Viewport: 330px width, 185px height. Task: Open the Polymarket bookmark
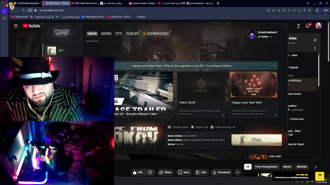point(93,17)
